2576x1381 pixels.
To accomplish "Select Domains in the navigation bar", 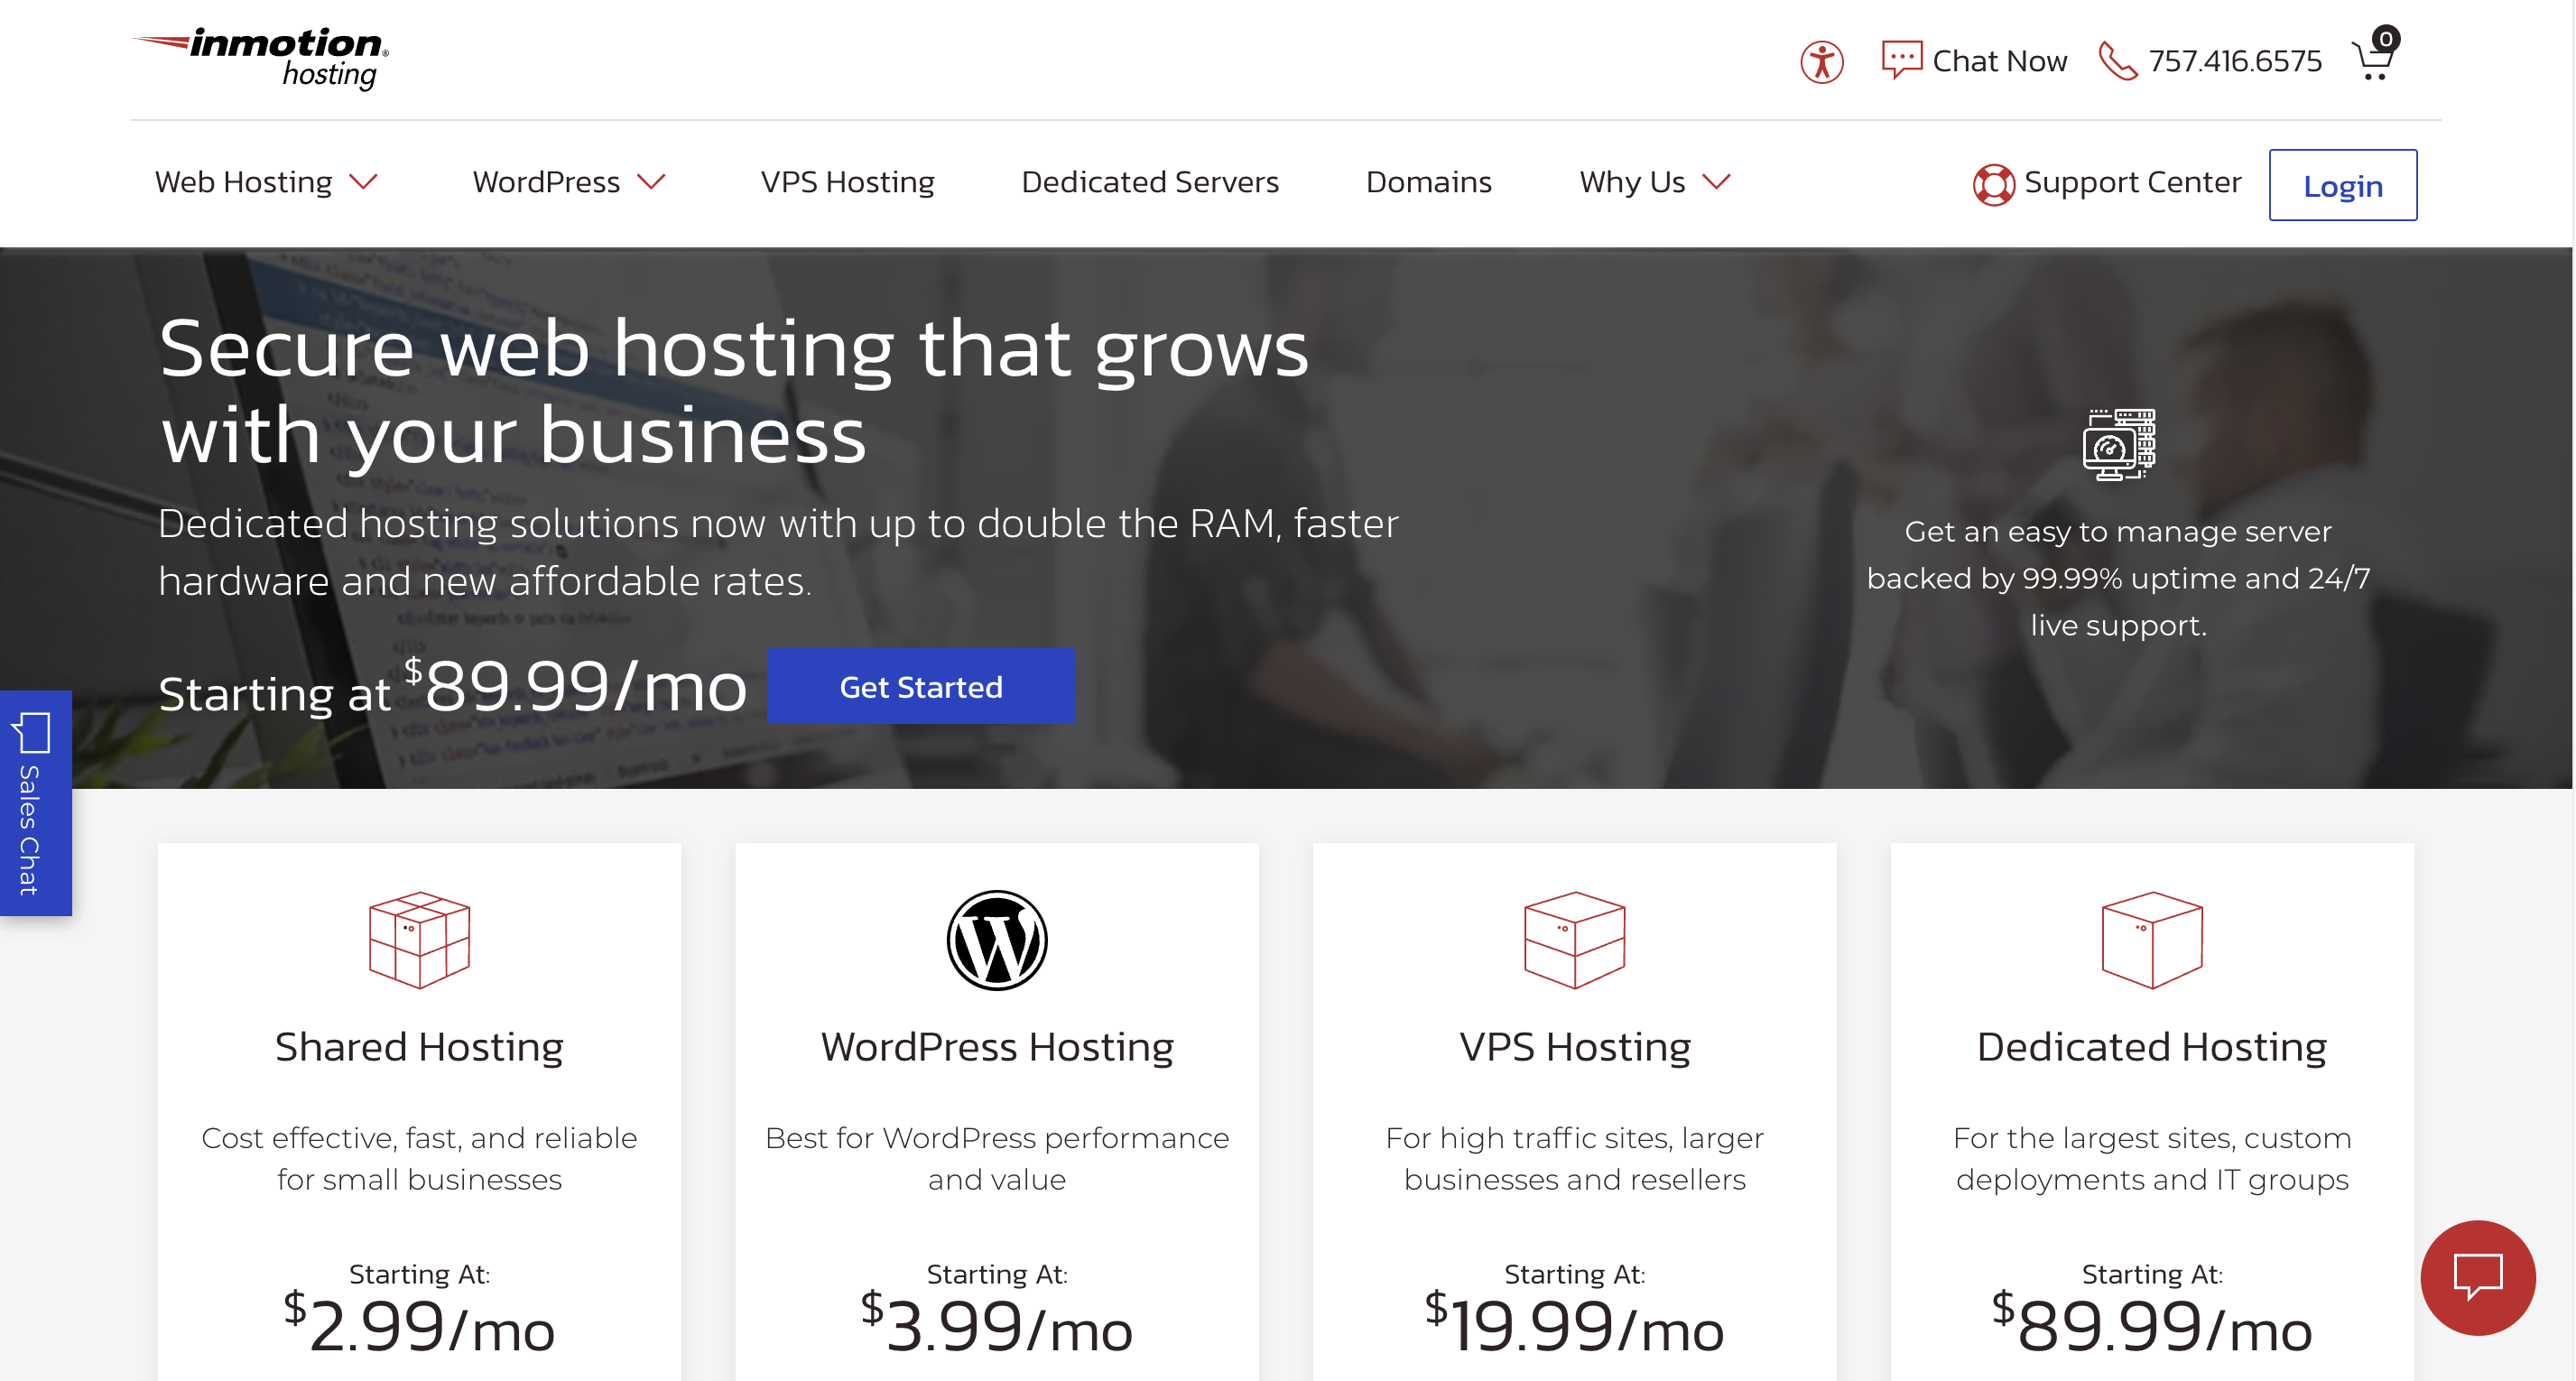I will (x=1428, y=182).
